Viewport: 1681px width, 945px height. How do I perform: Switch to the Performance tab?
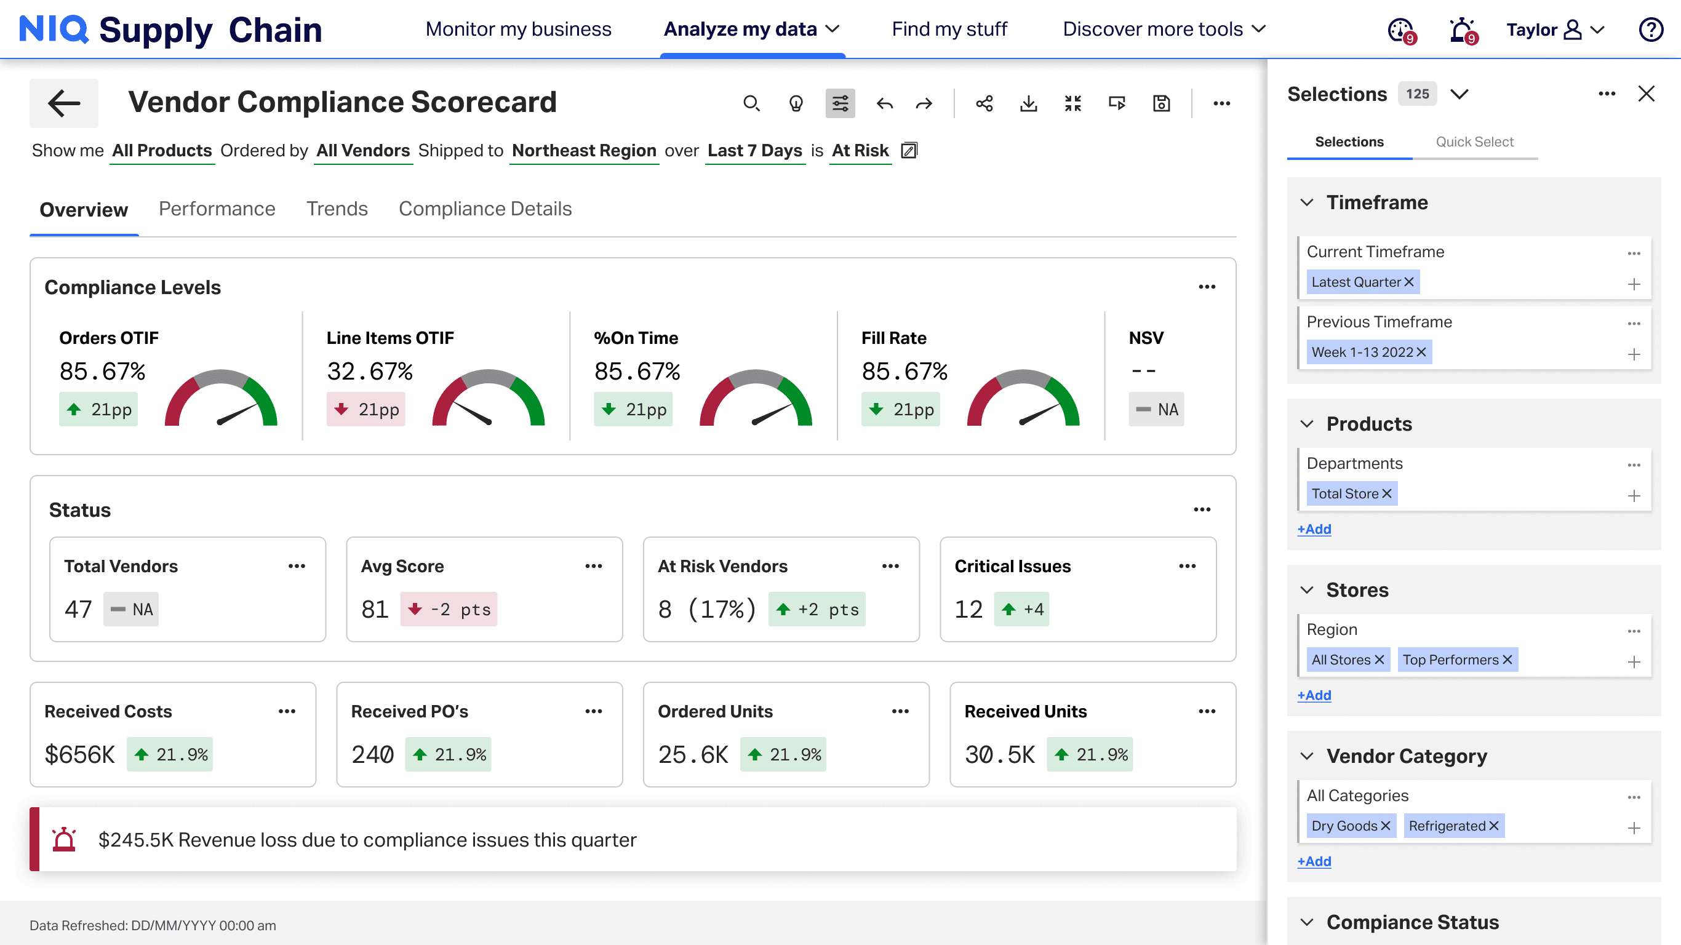[x=217, y=209]
